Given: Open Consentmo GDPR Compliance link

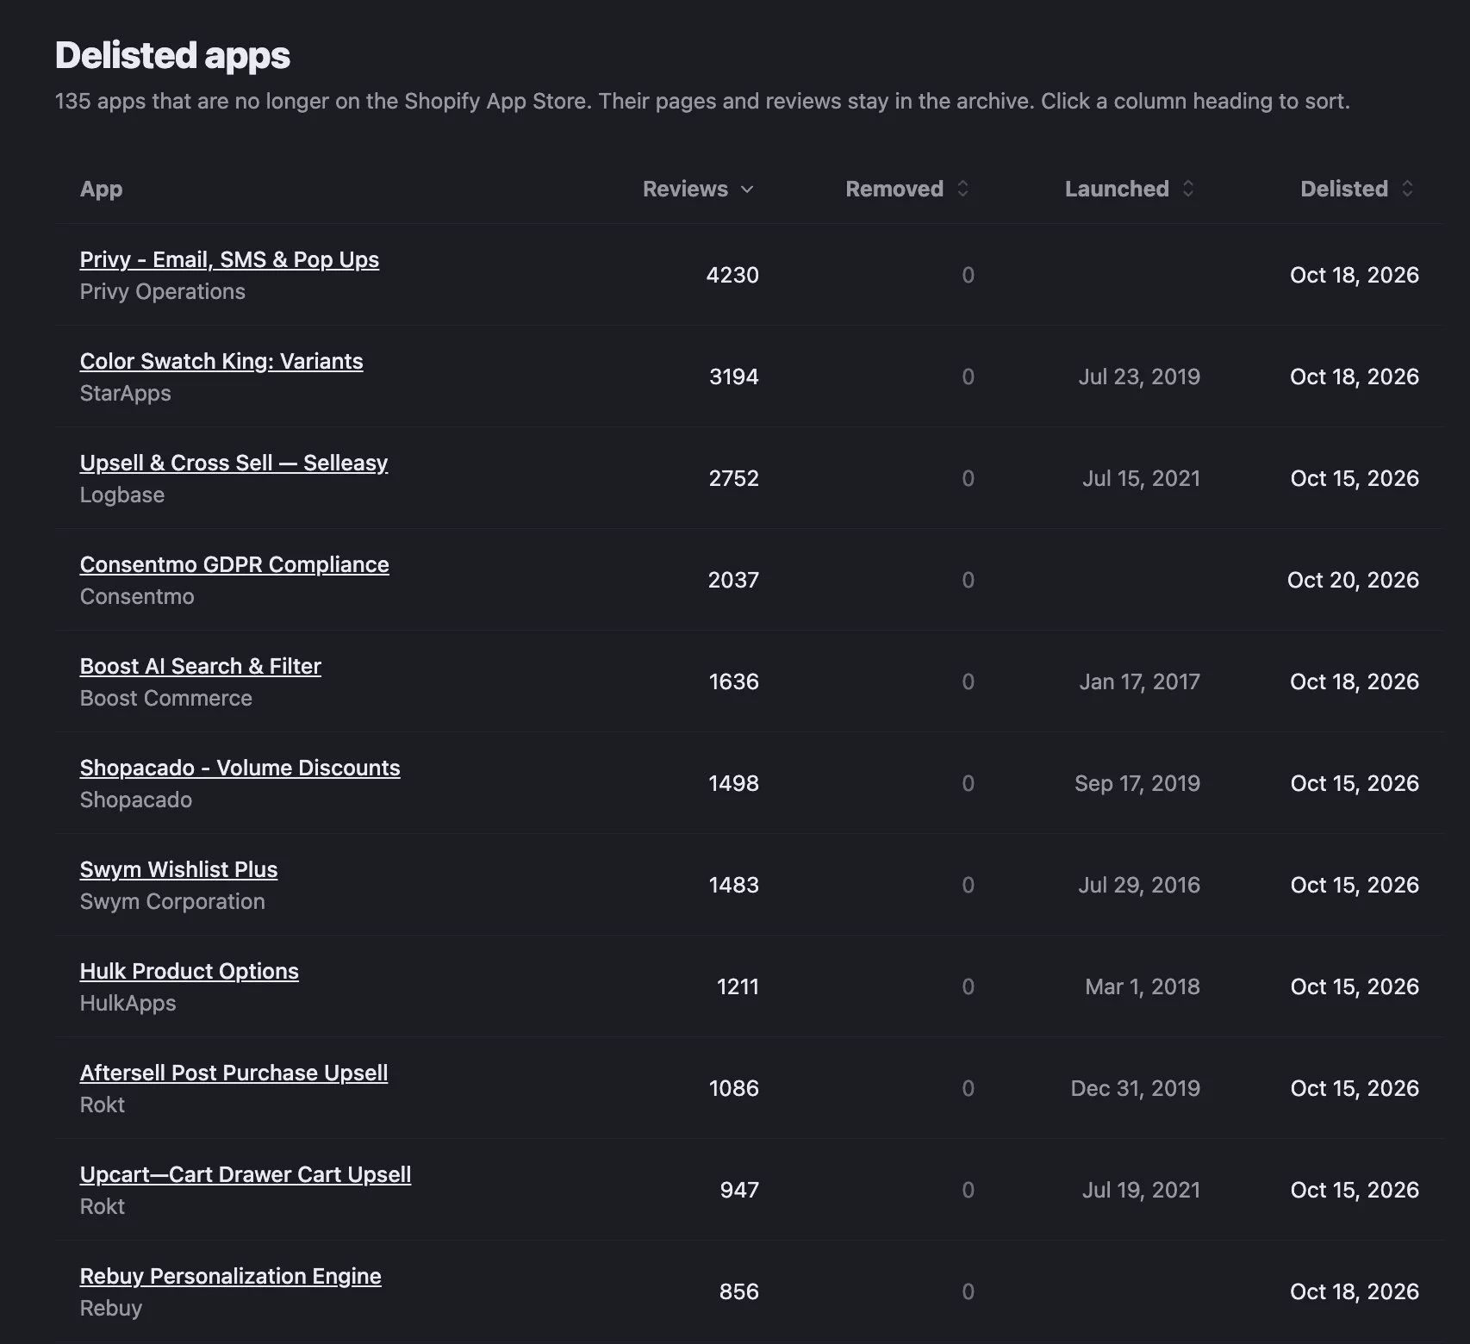Looking at the screenshot, I should 234,564.
